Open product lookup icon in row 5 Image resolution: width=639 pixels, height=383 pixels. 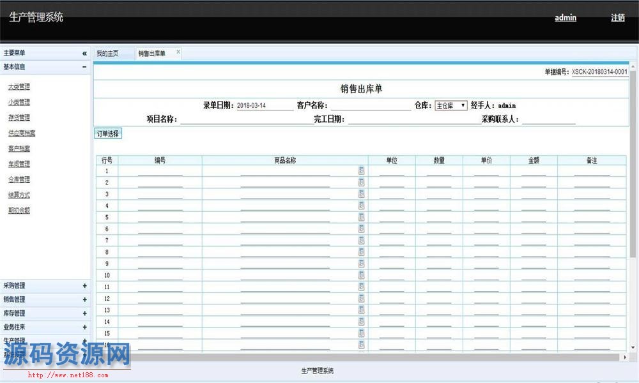[361, 217]
